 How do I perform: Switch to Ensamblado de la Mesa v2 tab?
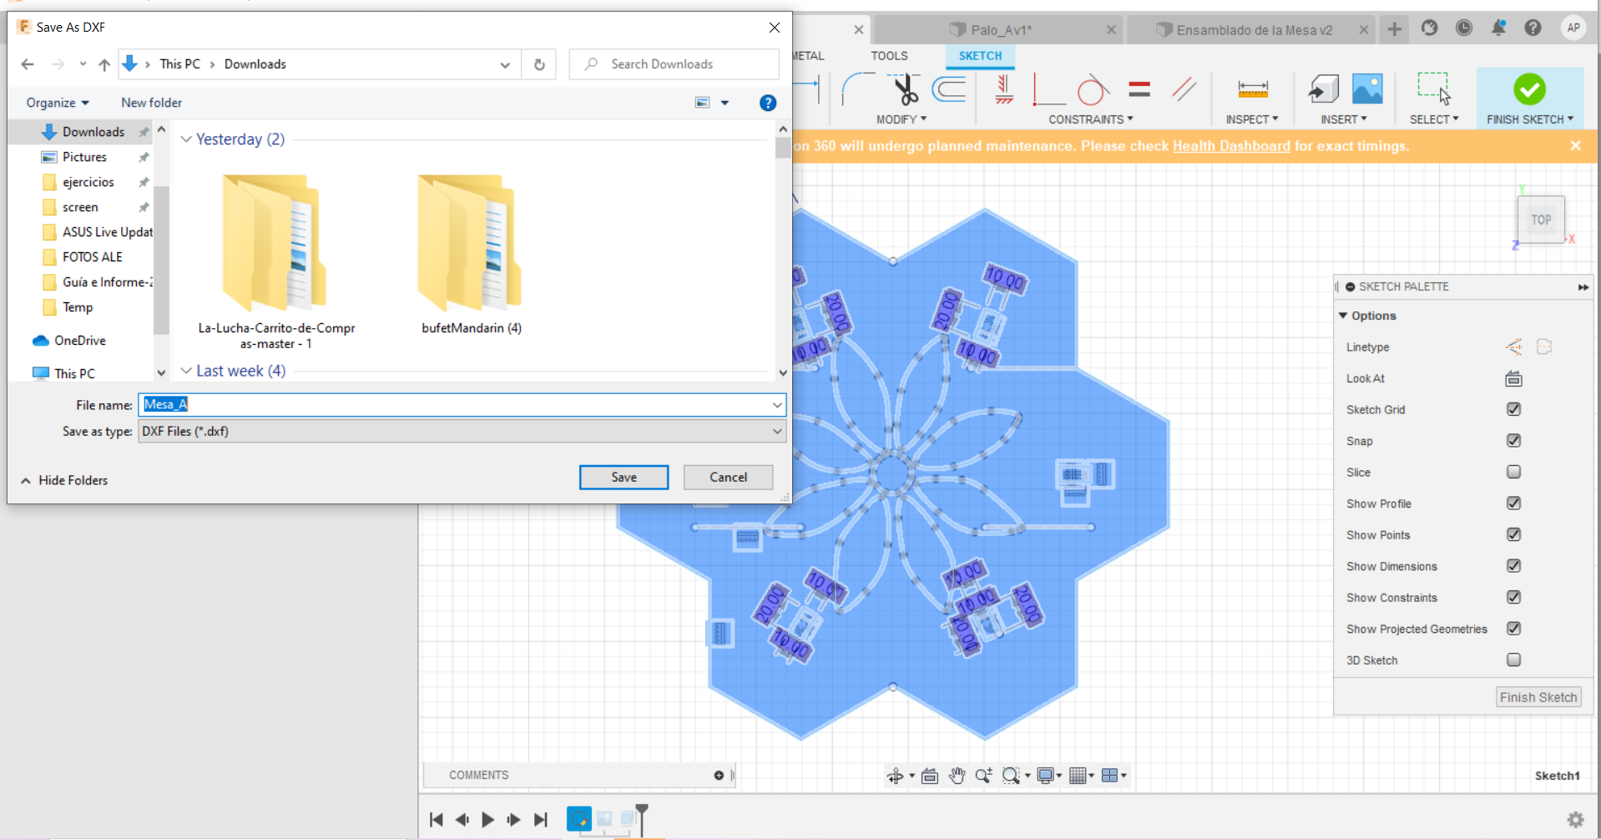1254,30
